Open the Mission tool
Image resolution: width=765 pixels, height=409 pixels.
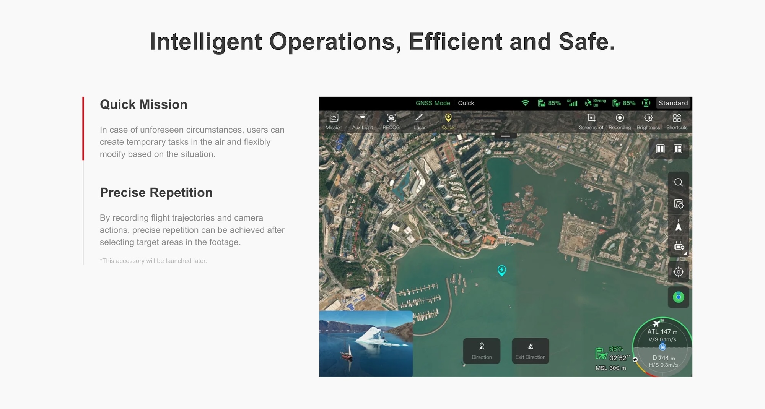334,122
